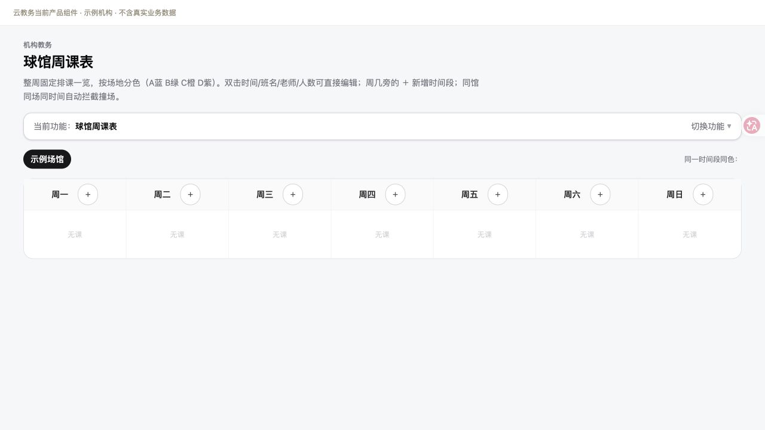Click 无课 under 周二
The image size is (765, 430).
coord(178,235)
